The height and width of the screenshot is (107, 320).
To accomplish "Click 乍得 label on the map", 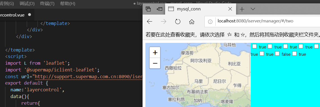I will [237, 85].
